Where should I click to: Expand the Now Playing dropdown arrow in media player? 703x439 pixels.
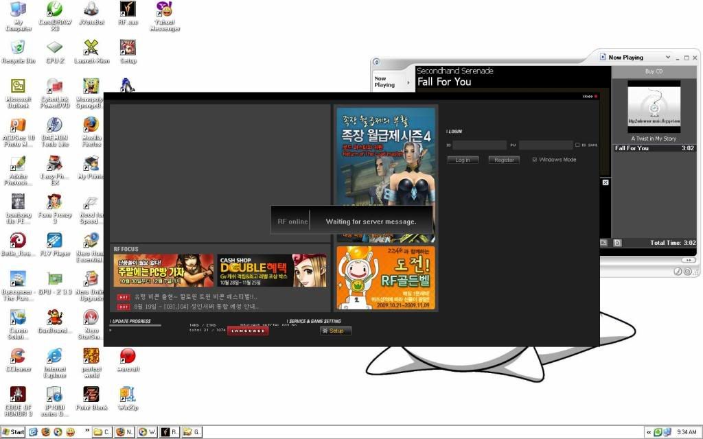click(667, 58)
